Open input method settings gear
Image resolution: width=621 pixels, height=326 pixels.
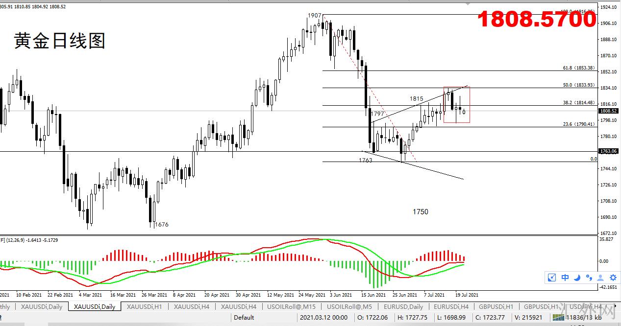pyautogui.click(x=612, y=278)
